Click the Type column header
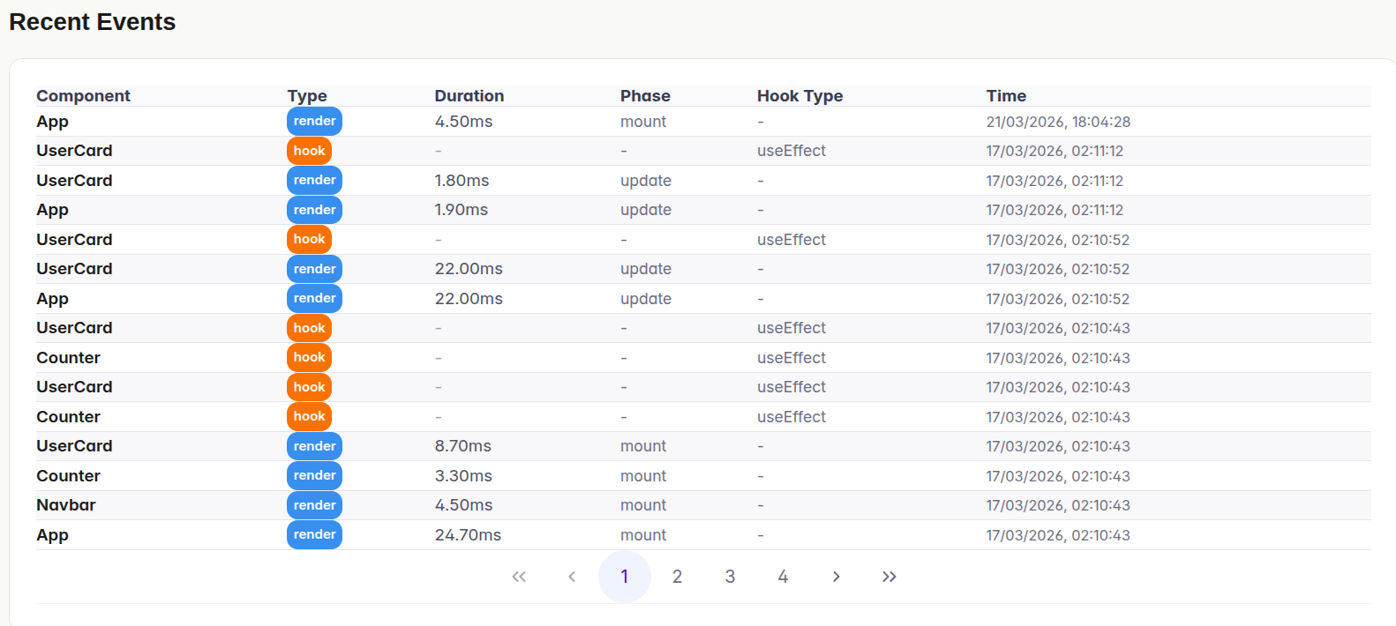This screenshot has width=1396, height=626. pos(307,96)
